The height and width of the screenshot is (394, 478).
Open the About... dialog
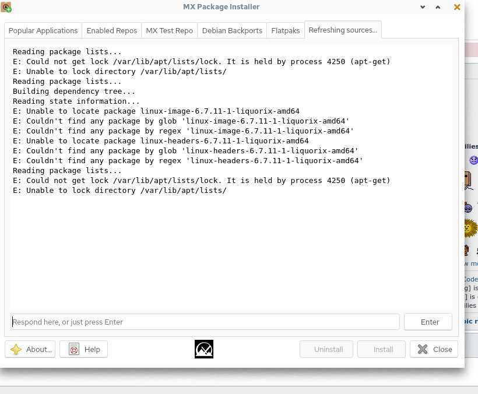(30, 349)
